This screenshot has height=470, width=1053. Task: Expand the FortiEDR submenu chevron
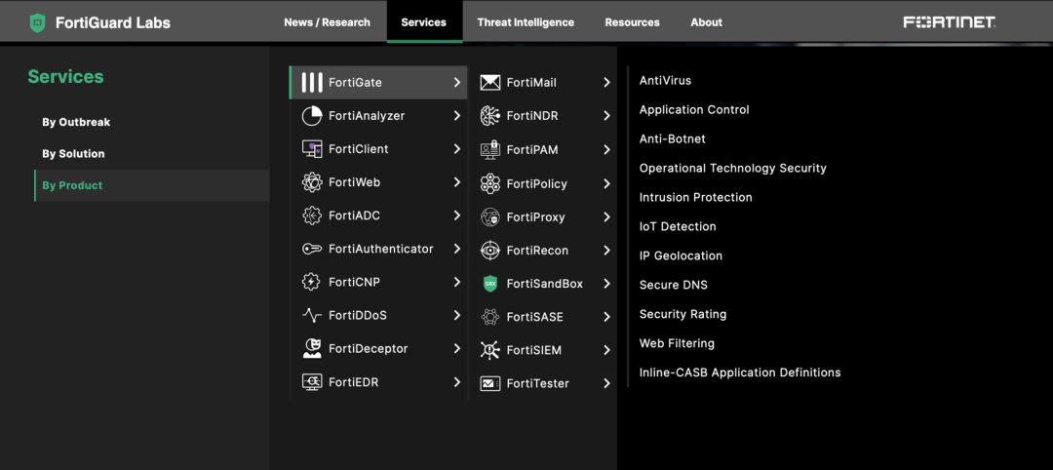(457, 382)
